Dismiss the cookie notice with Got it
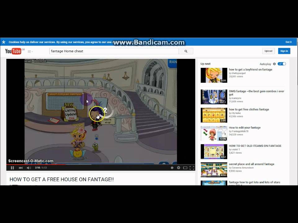 288,42
